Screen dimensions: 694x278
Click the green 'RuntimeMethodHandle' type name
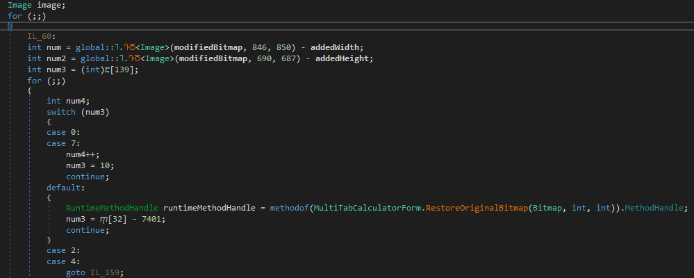tap(112, 208)
